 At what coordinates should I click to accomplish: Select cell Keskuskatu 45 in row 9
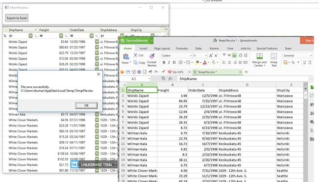coord(247,133)
